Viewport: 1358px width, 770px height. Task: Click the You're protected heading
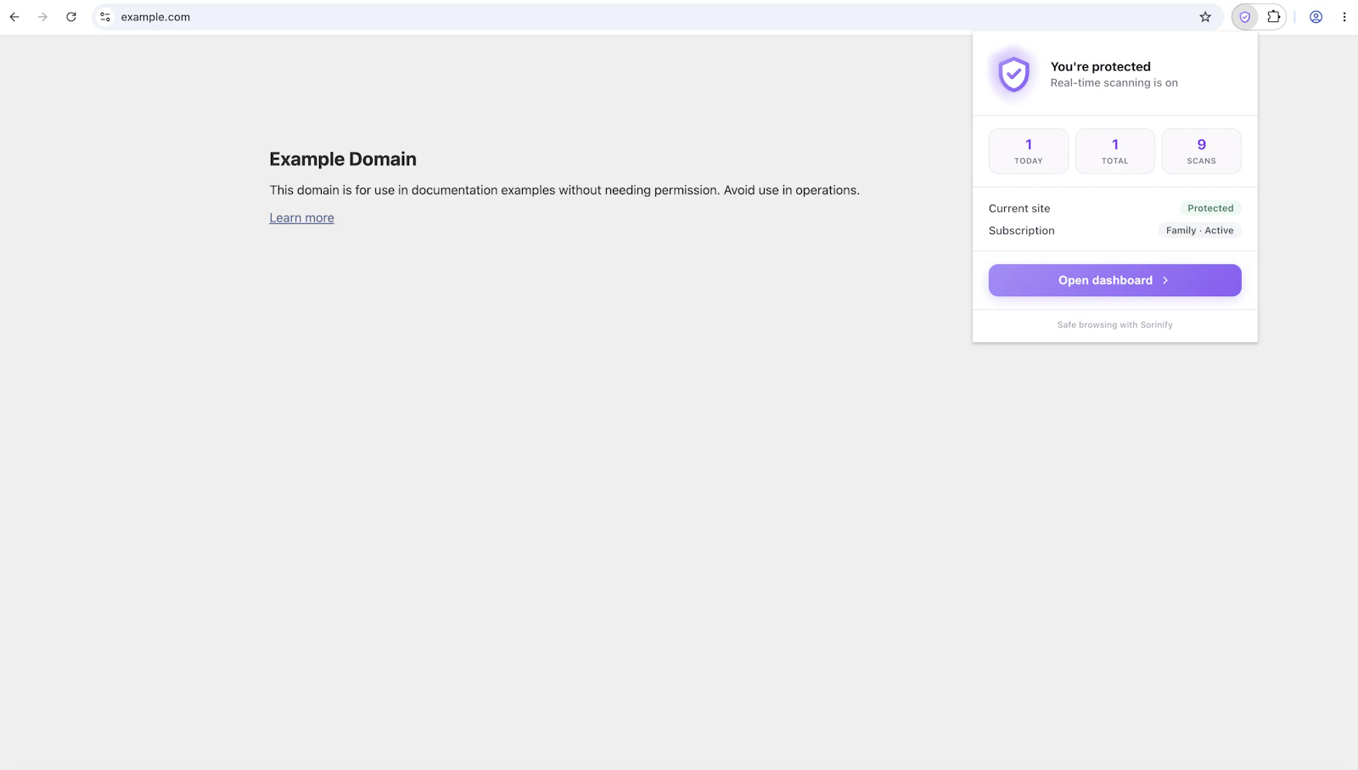coord(1101,67)
